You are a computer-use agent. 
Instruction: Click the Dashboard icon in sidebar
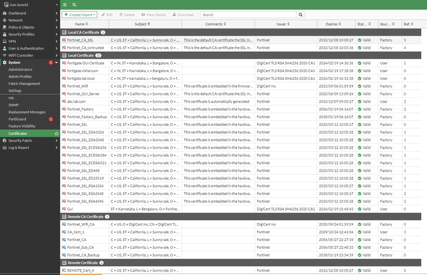tap(4, 13)
